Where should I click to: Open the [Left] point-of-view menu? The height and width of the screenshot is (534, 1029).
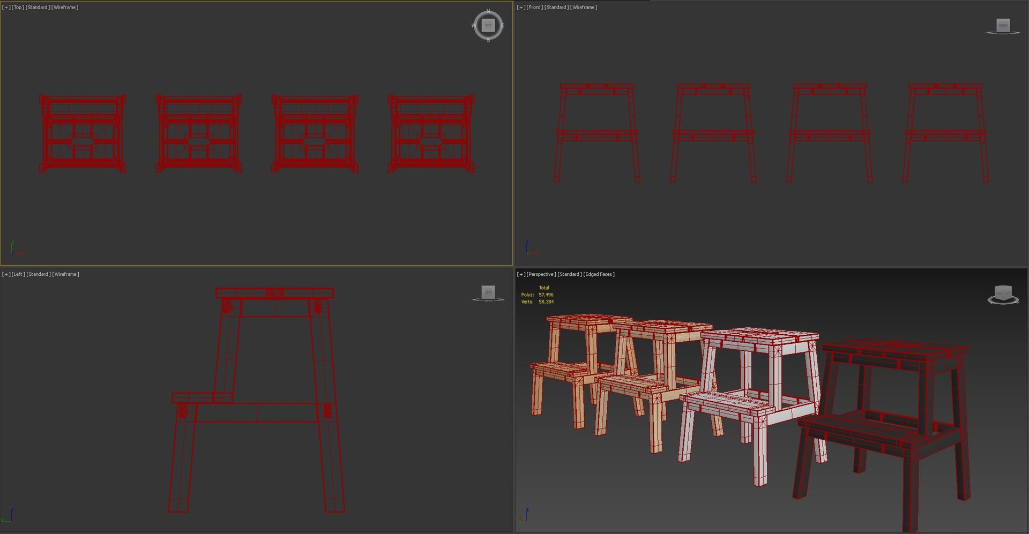(x=18, y=274)
